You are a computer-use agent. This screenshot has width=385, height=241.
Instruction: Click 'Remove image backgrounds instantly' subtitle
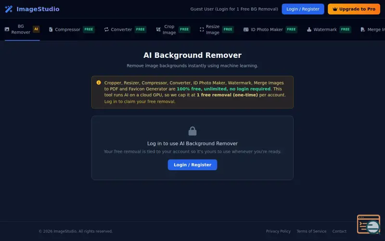coord(192,66)
